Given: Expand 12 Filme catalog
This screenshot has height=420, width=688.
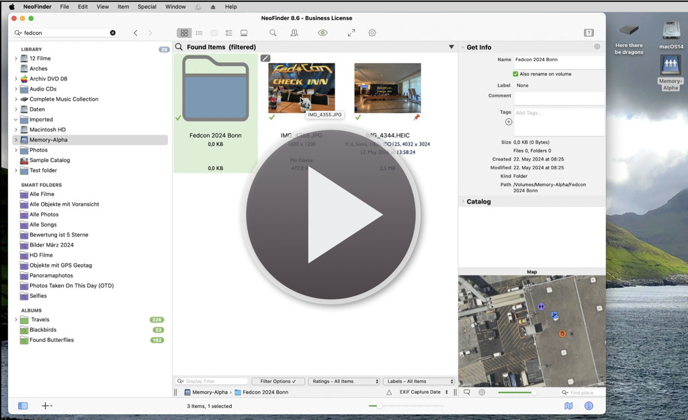Looking at the screenshot, I should (x=16, y=58).
